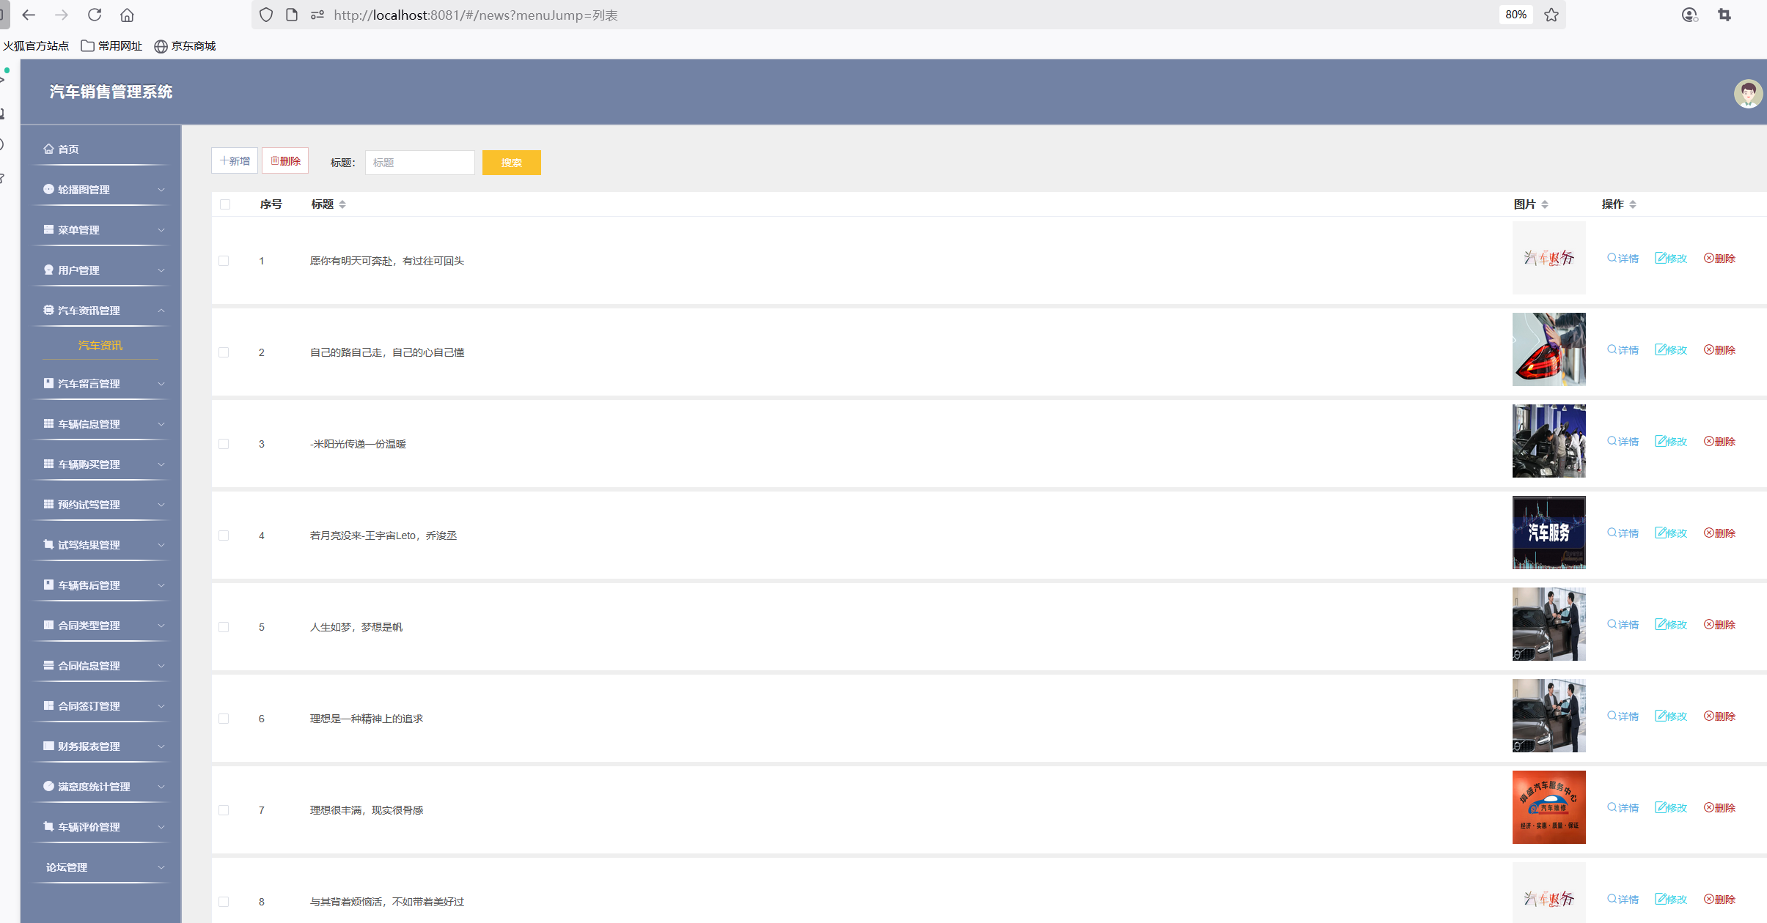The height and width of the screenshot is (923, 1767).
Task: Click the 图片 column sort arrows
Action: [1545, 204]
